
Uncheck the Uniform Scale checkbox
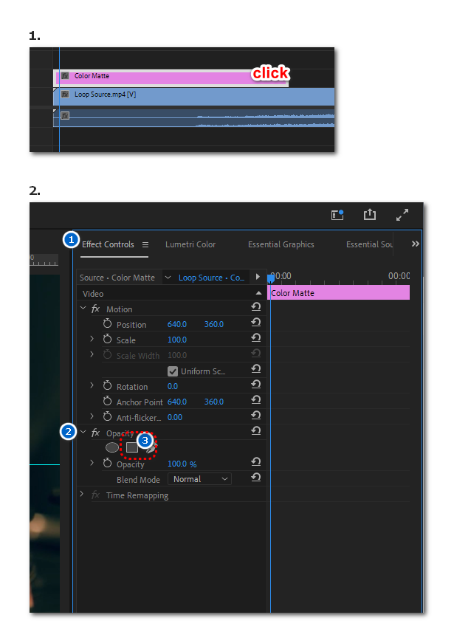tap(173, 371)
